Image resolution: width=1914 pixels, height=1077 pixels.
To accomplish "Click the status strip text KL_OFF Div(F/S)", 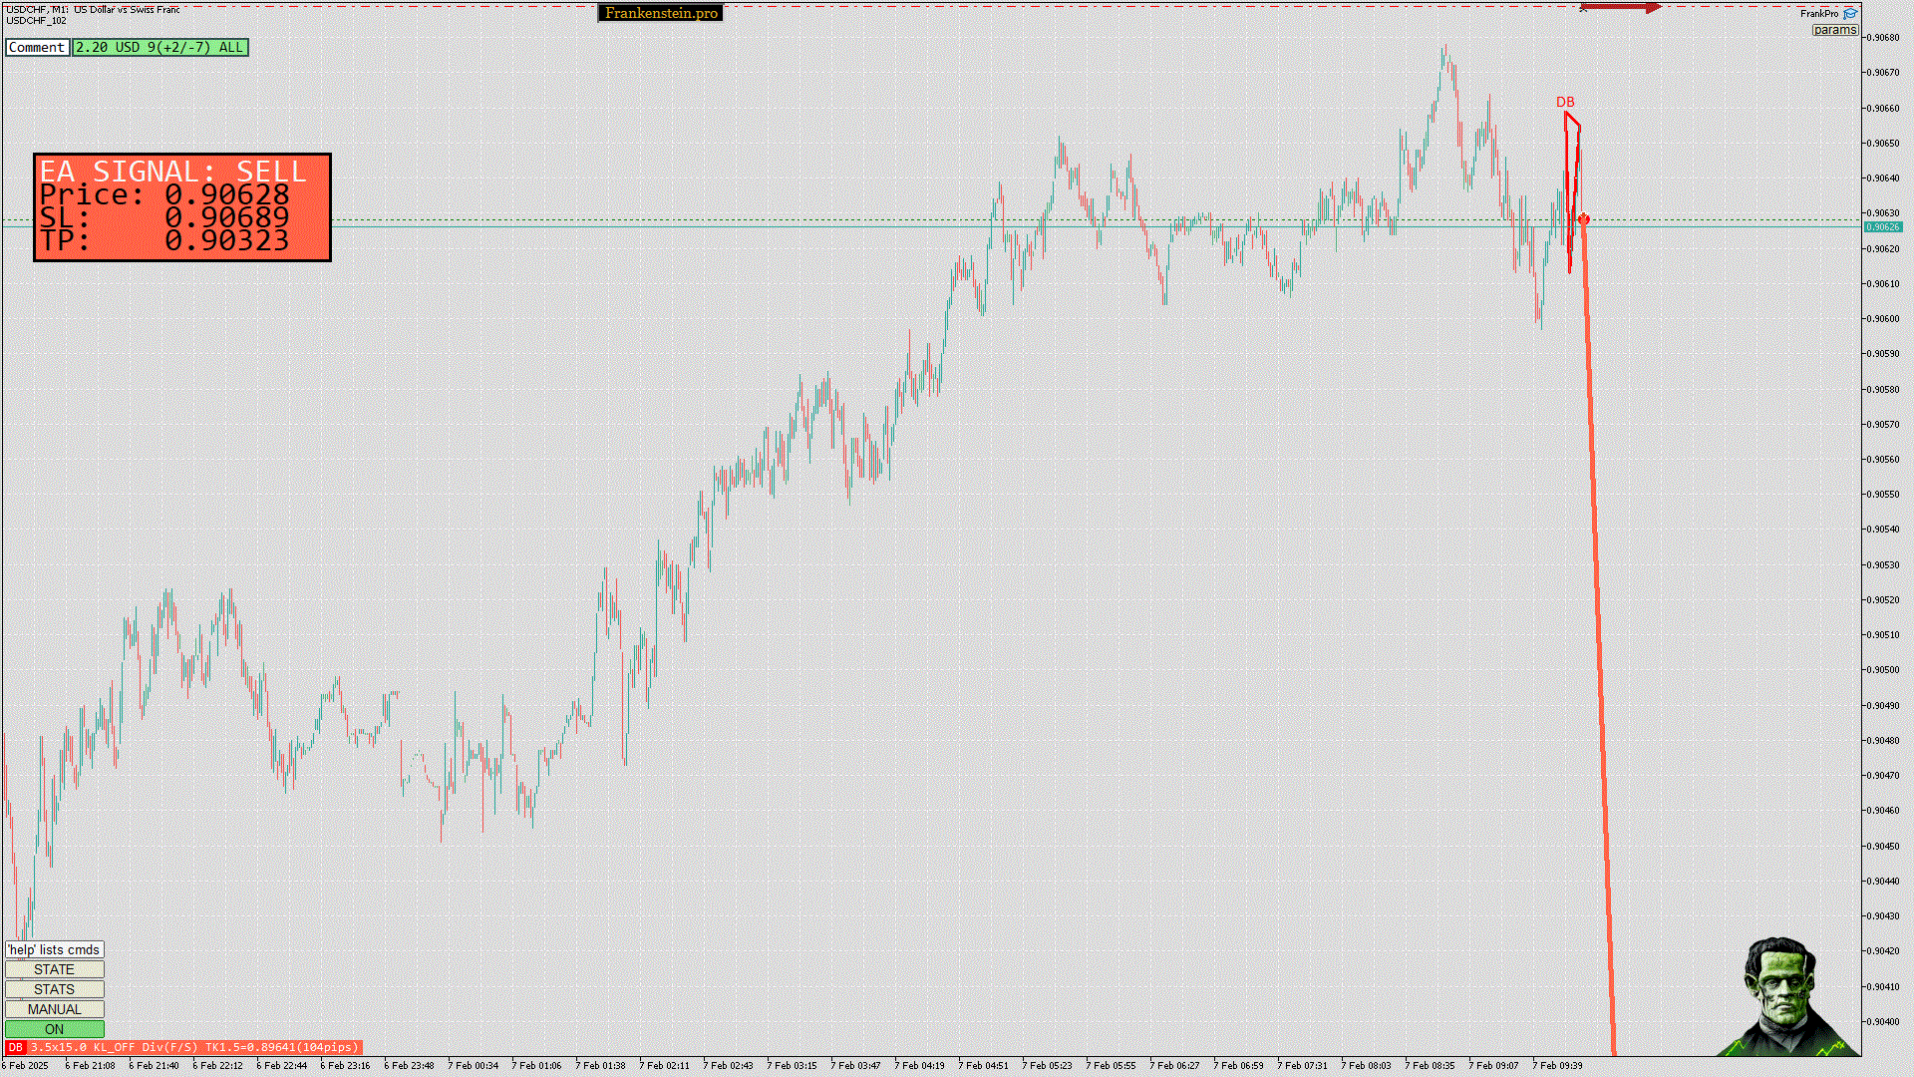I will point(145,1047).
